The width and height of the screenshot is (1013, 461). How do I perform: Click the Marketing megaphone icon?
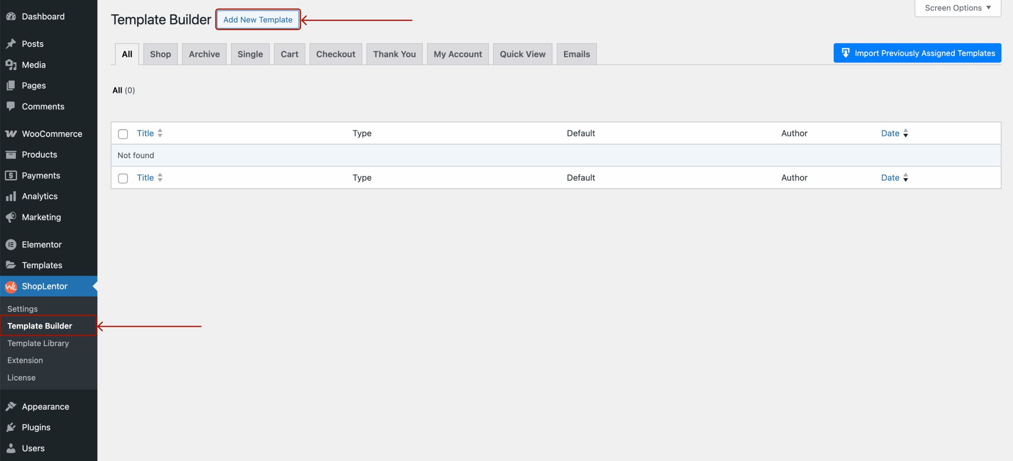[11, 217]
